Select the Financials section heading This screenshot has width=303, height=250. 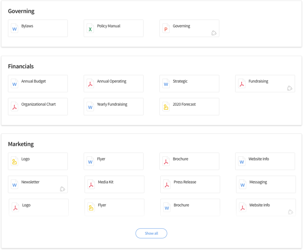coord(21,66)
